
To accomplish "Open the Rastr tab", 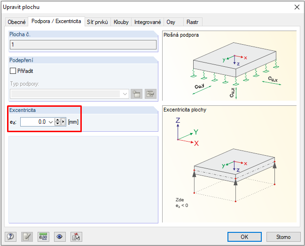I will pyautogui.click(x=192, y=22).
